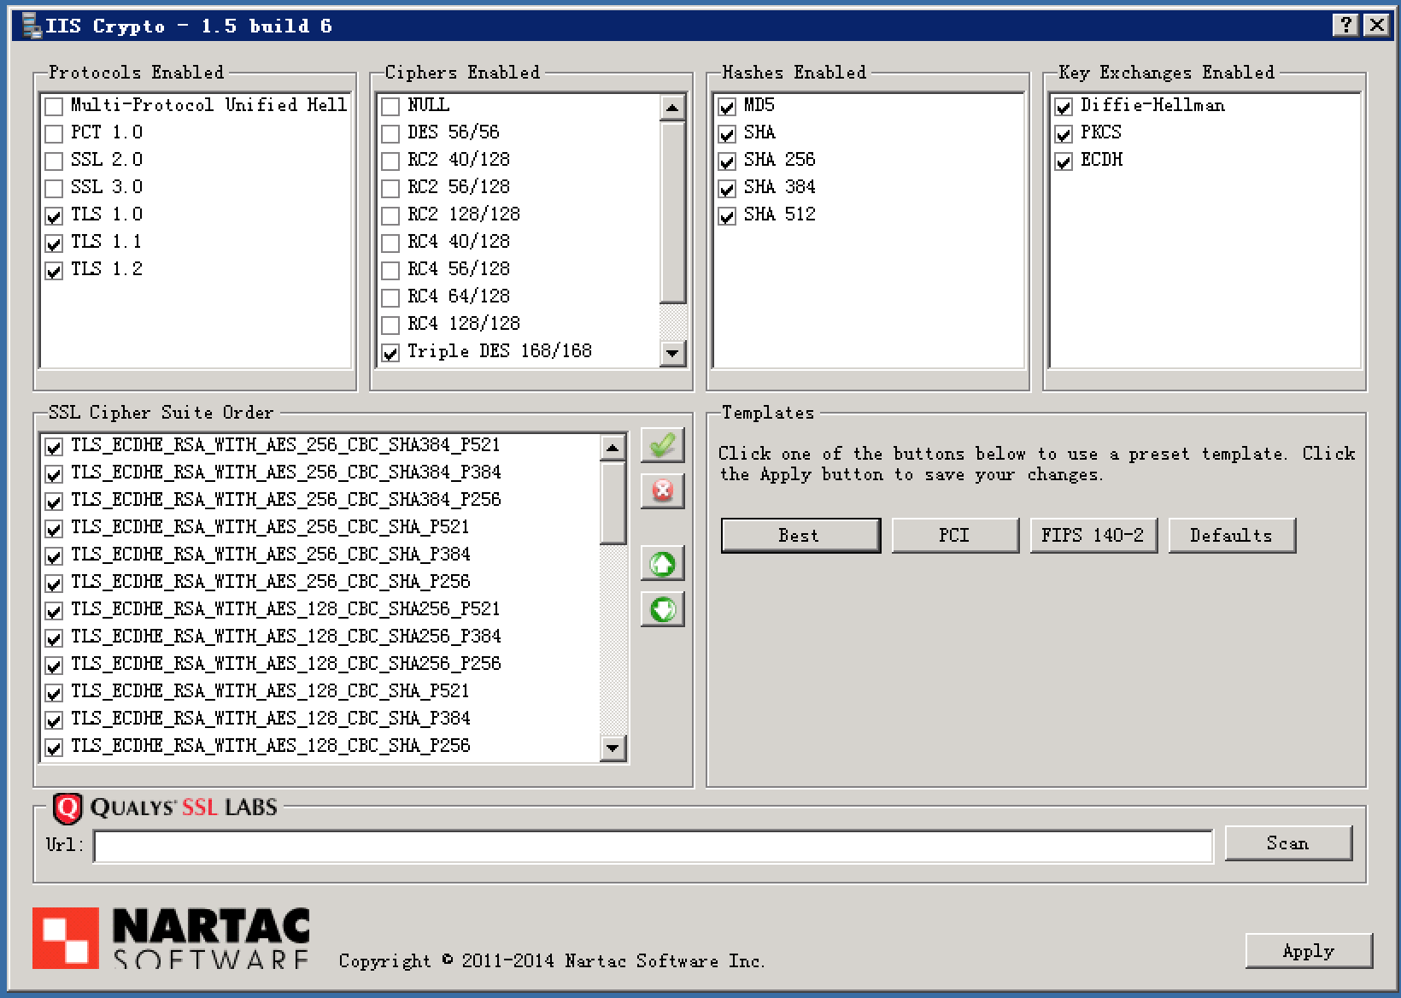Image resolution: width=1401 pixels, height=998 pixels.
Task: Click the help question mark button
Action: 1345,25
